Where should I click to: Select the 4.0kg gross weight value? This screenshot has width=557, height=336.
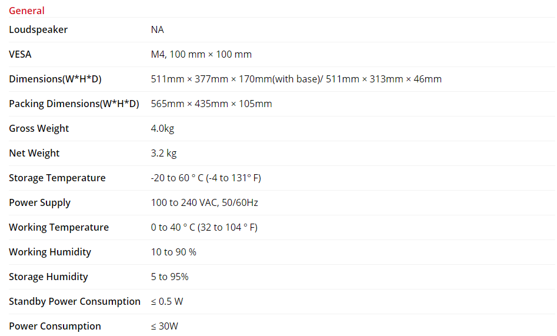(x=162, y=128)
